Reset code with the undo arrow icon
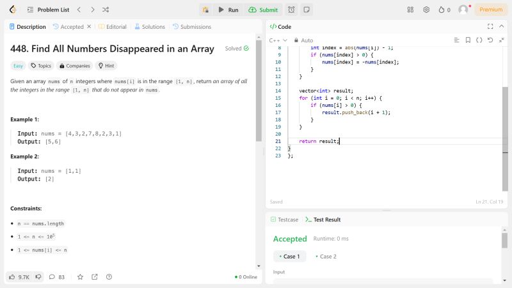This screenshot has height=288, width=512. click(490, 40)
